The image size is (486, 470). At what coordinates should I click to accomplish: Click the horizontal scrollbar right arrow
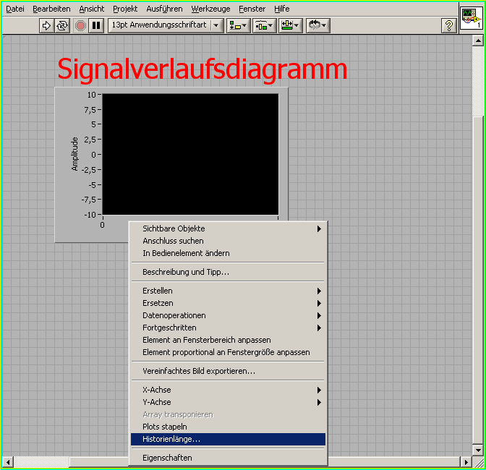pyautogui.click(x=466, y=462)
